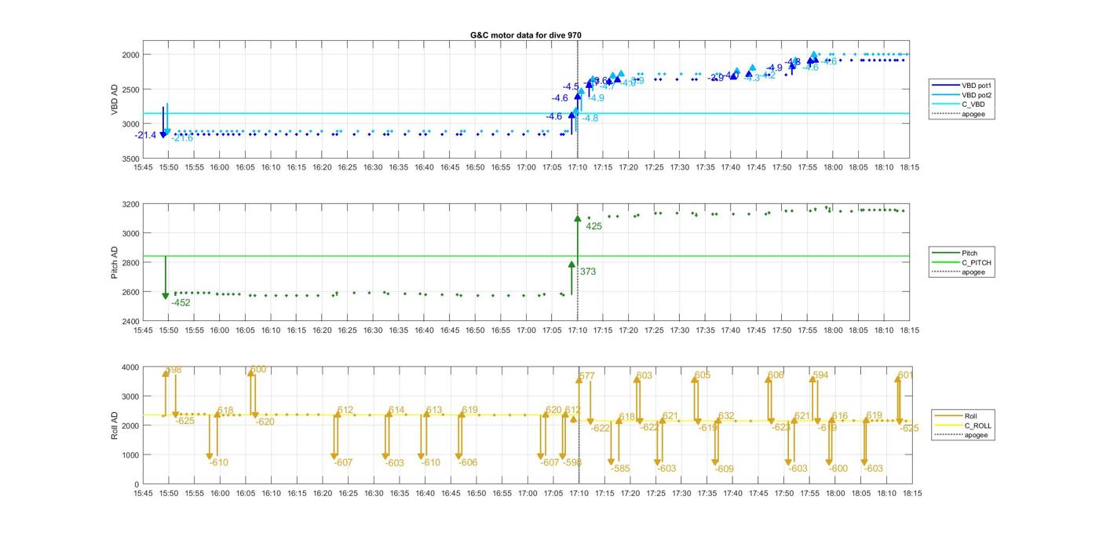
Task: Click the '-623' roll data label
Action: pyautogui.click(x=780, y=427)
